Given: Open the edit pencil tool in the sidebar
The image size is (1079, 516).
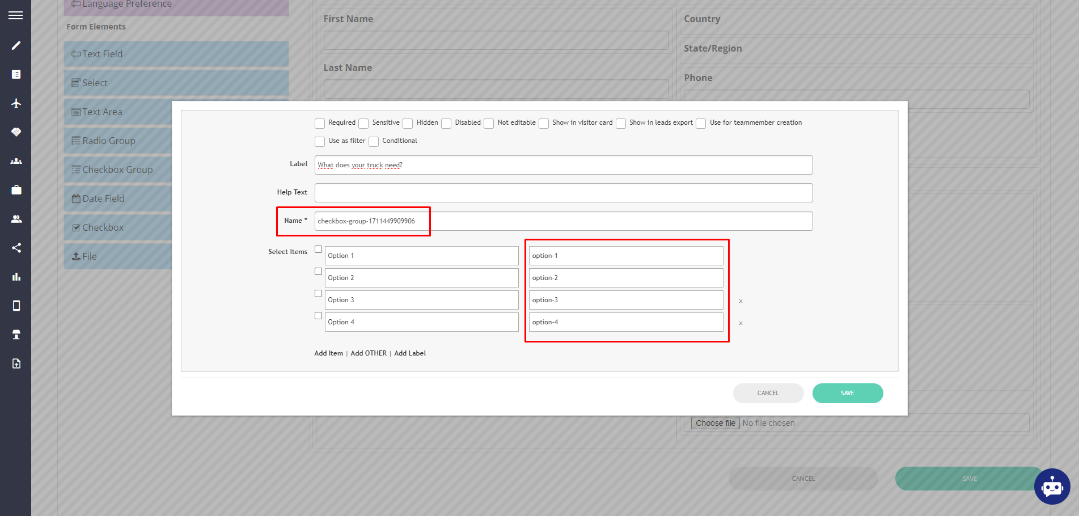Looking at the screenshot, I should pos(15,45).
